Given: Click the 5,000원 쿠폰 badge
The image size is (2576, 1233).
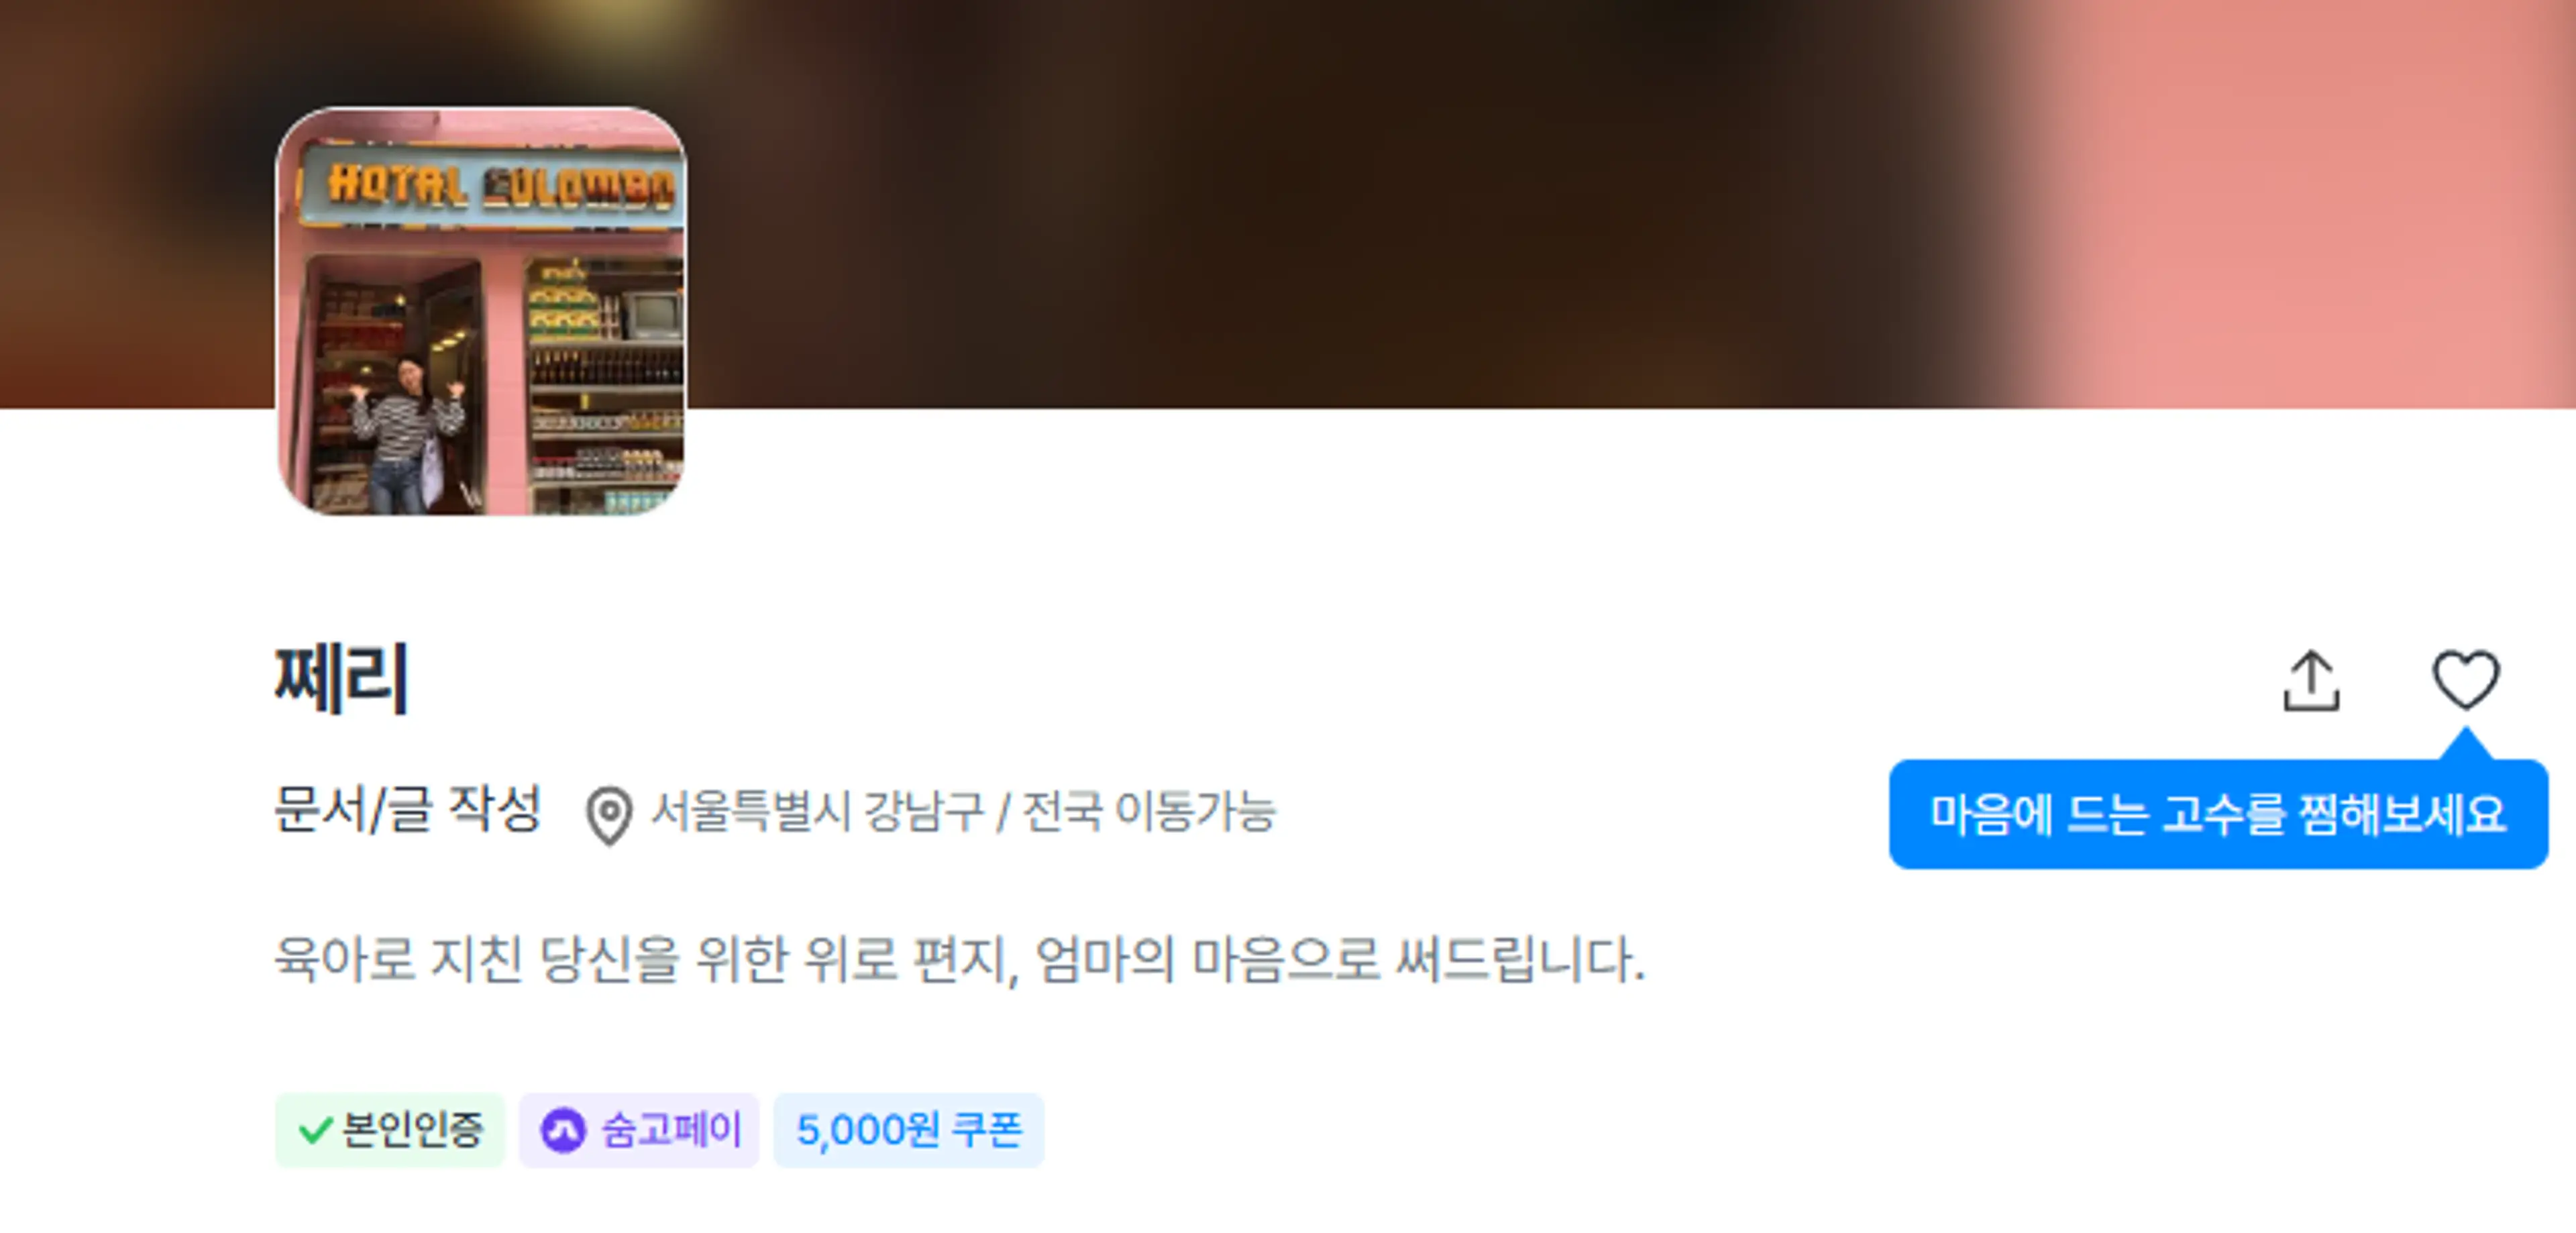Looking at the screenshot, I should (x=908, y=1130).
